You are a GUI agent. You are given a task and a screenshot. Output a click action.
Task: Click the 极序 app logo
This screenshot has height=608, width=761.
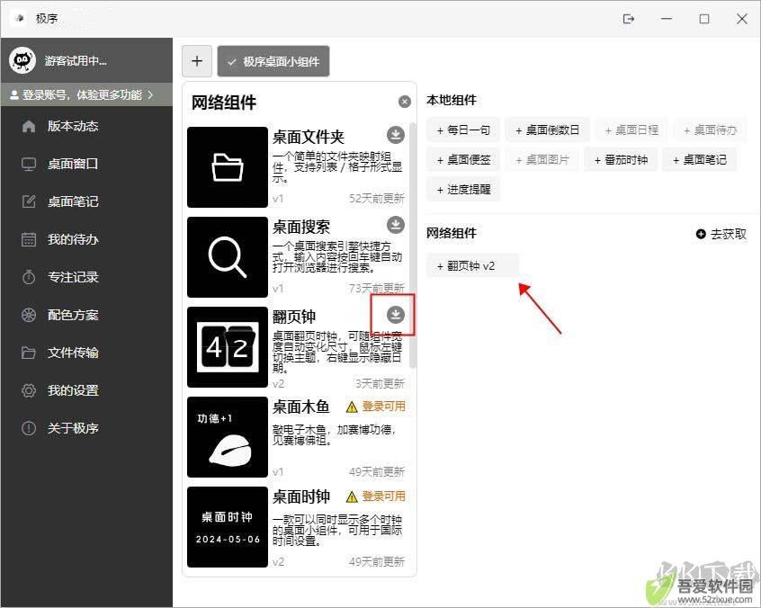click(x=20, y=19)
